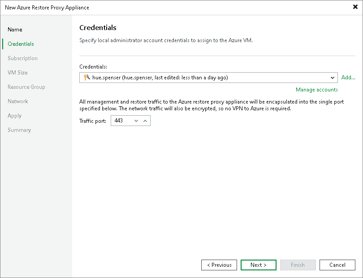Screen dimensions: 363x278
Task: Increase the Traffic port value
Action: click(x=145, y=121)
